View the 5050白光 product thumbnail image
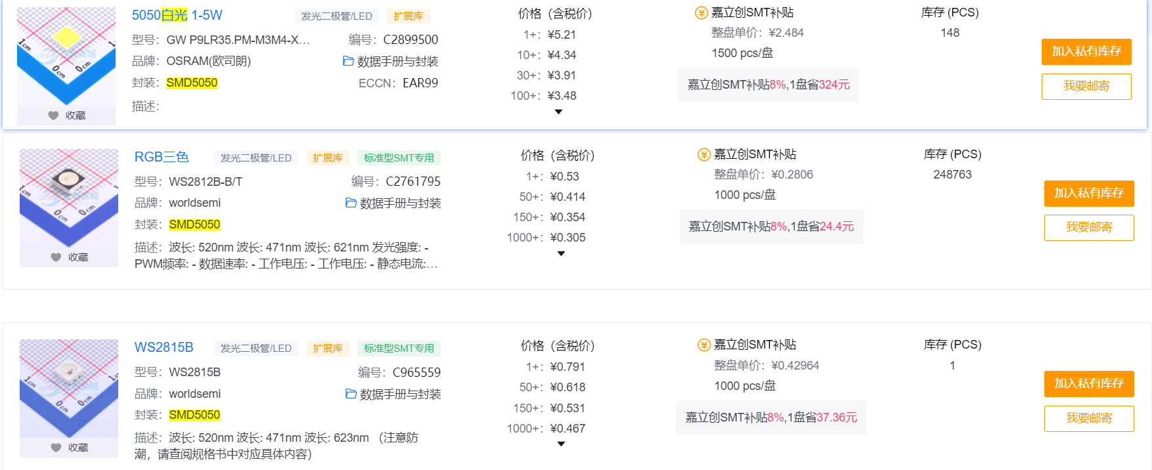1152x470 pixels. [x=66, y=56]
